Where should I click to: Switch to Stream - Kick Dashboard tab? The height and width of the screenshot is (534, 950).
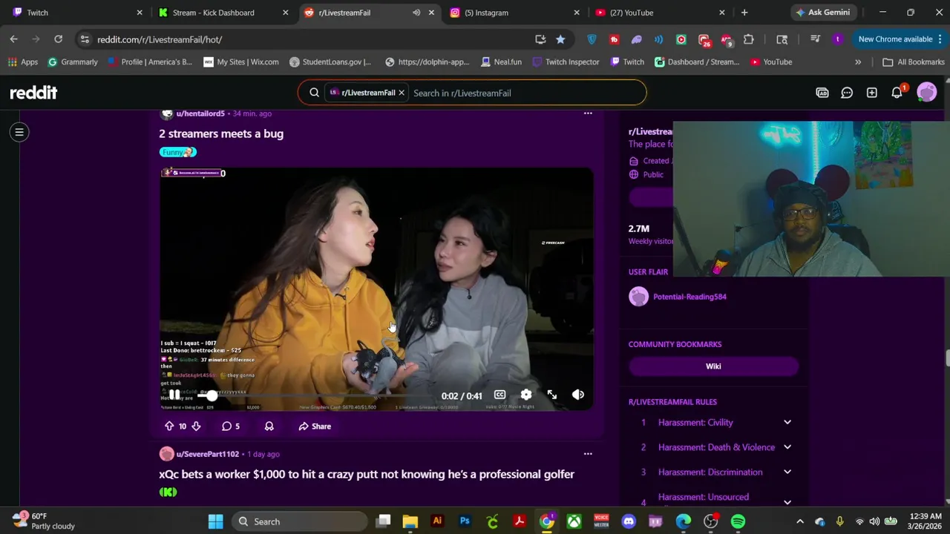pyautogui.click(x=223, y=13)
